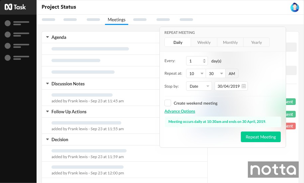The height and width of the screenshot is (183, 304).
Task: Switch to the Meetings tab
Action: click(x=117, y=20)
